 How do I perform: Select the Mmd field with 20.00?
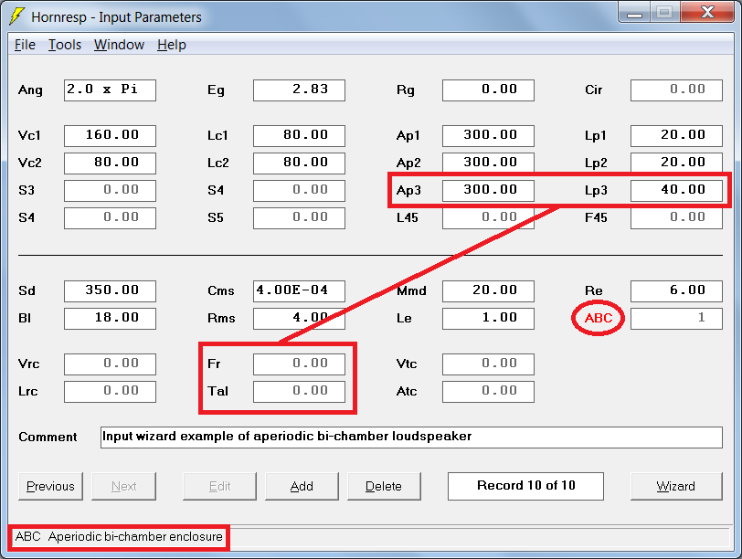488,290
